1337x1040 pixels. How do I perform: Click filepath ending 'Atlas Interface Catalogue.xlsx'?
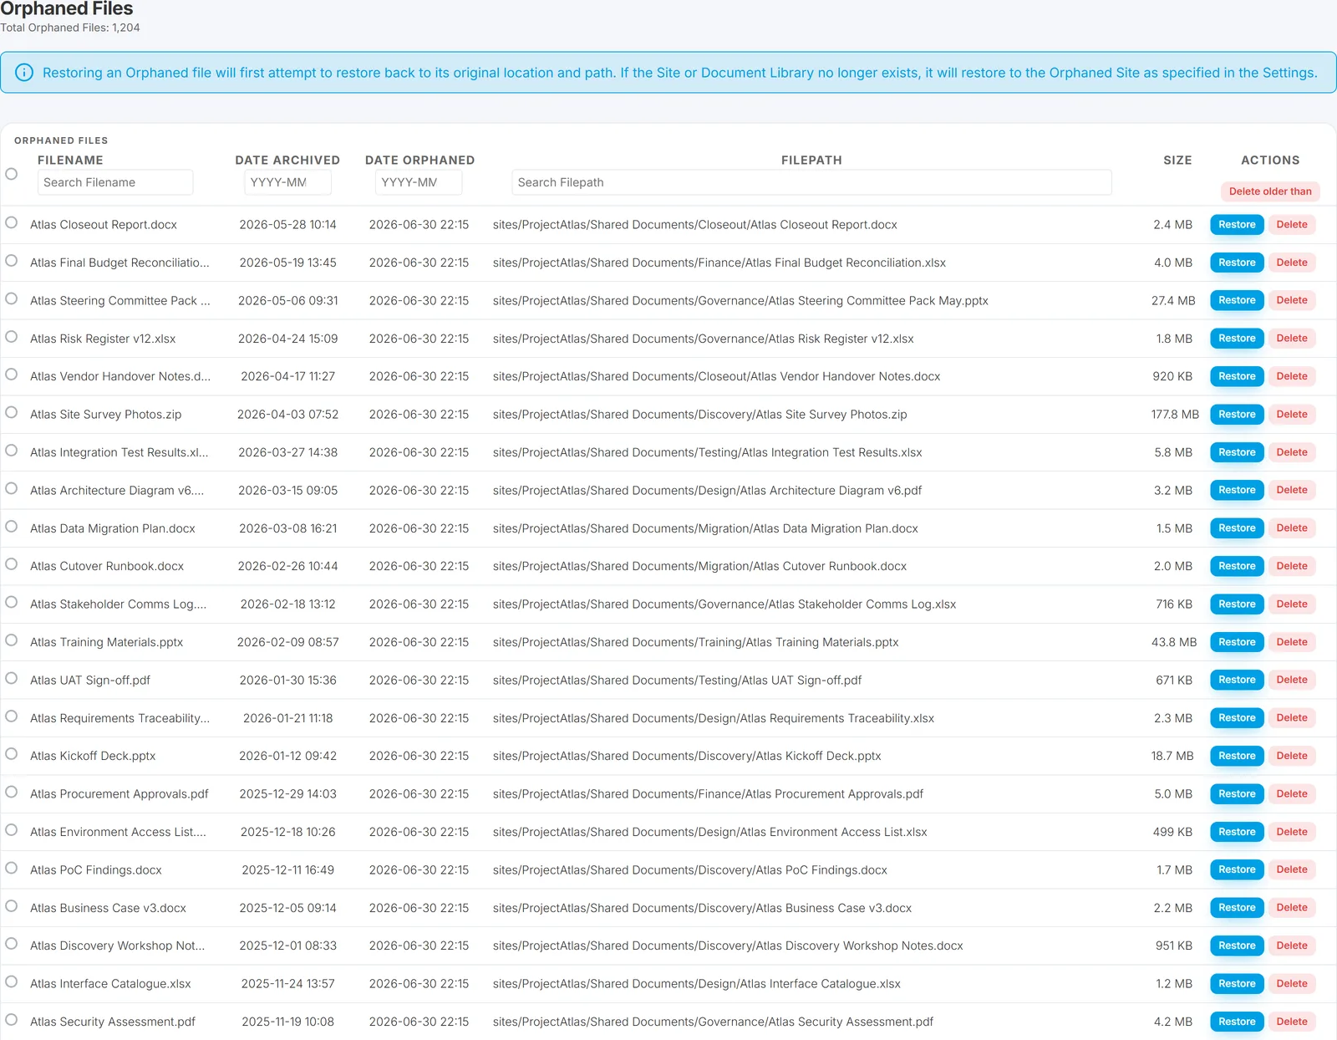tap(697, 984)
